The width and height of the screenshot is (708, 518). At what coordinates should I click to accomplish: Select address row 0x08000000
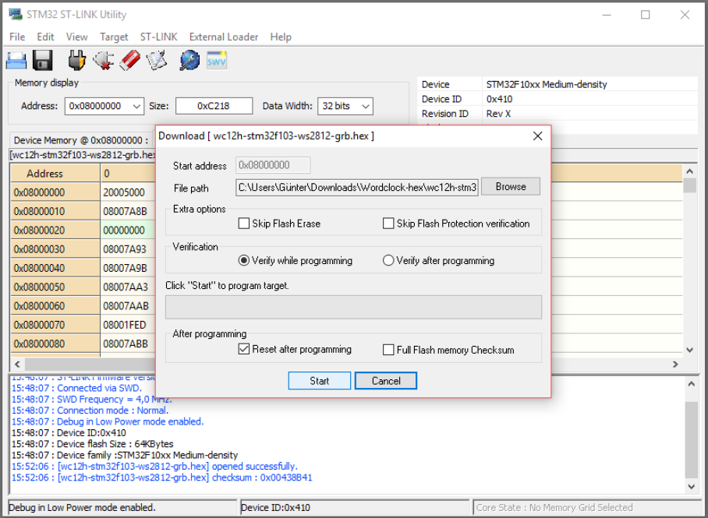coord(55,192)
